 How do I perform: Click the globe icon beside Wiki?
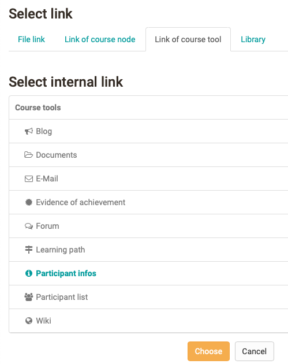29,321
